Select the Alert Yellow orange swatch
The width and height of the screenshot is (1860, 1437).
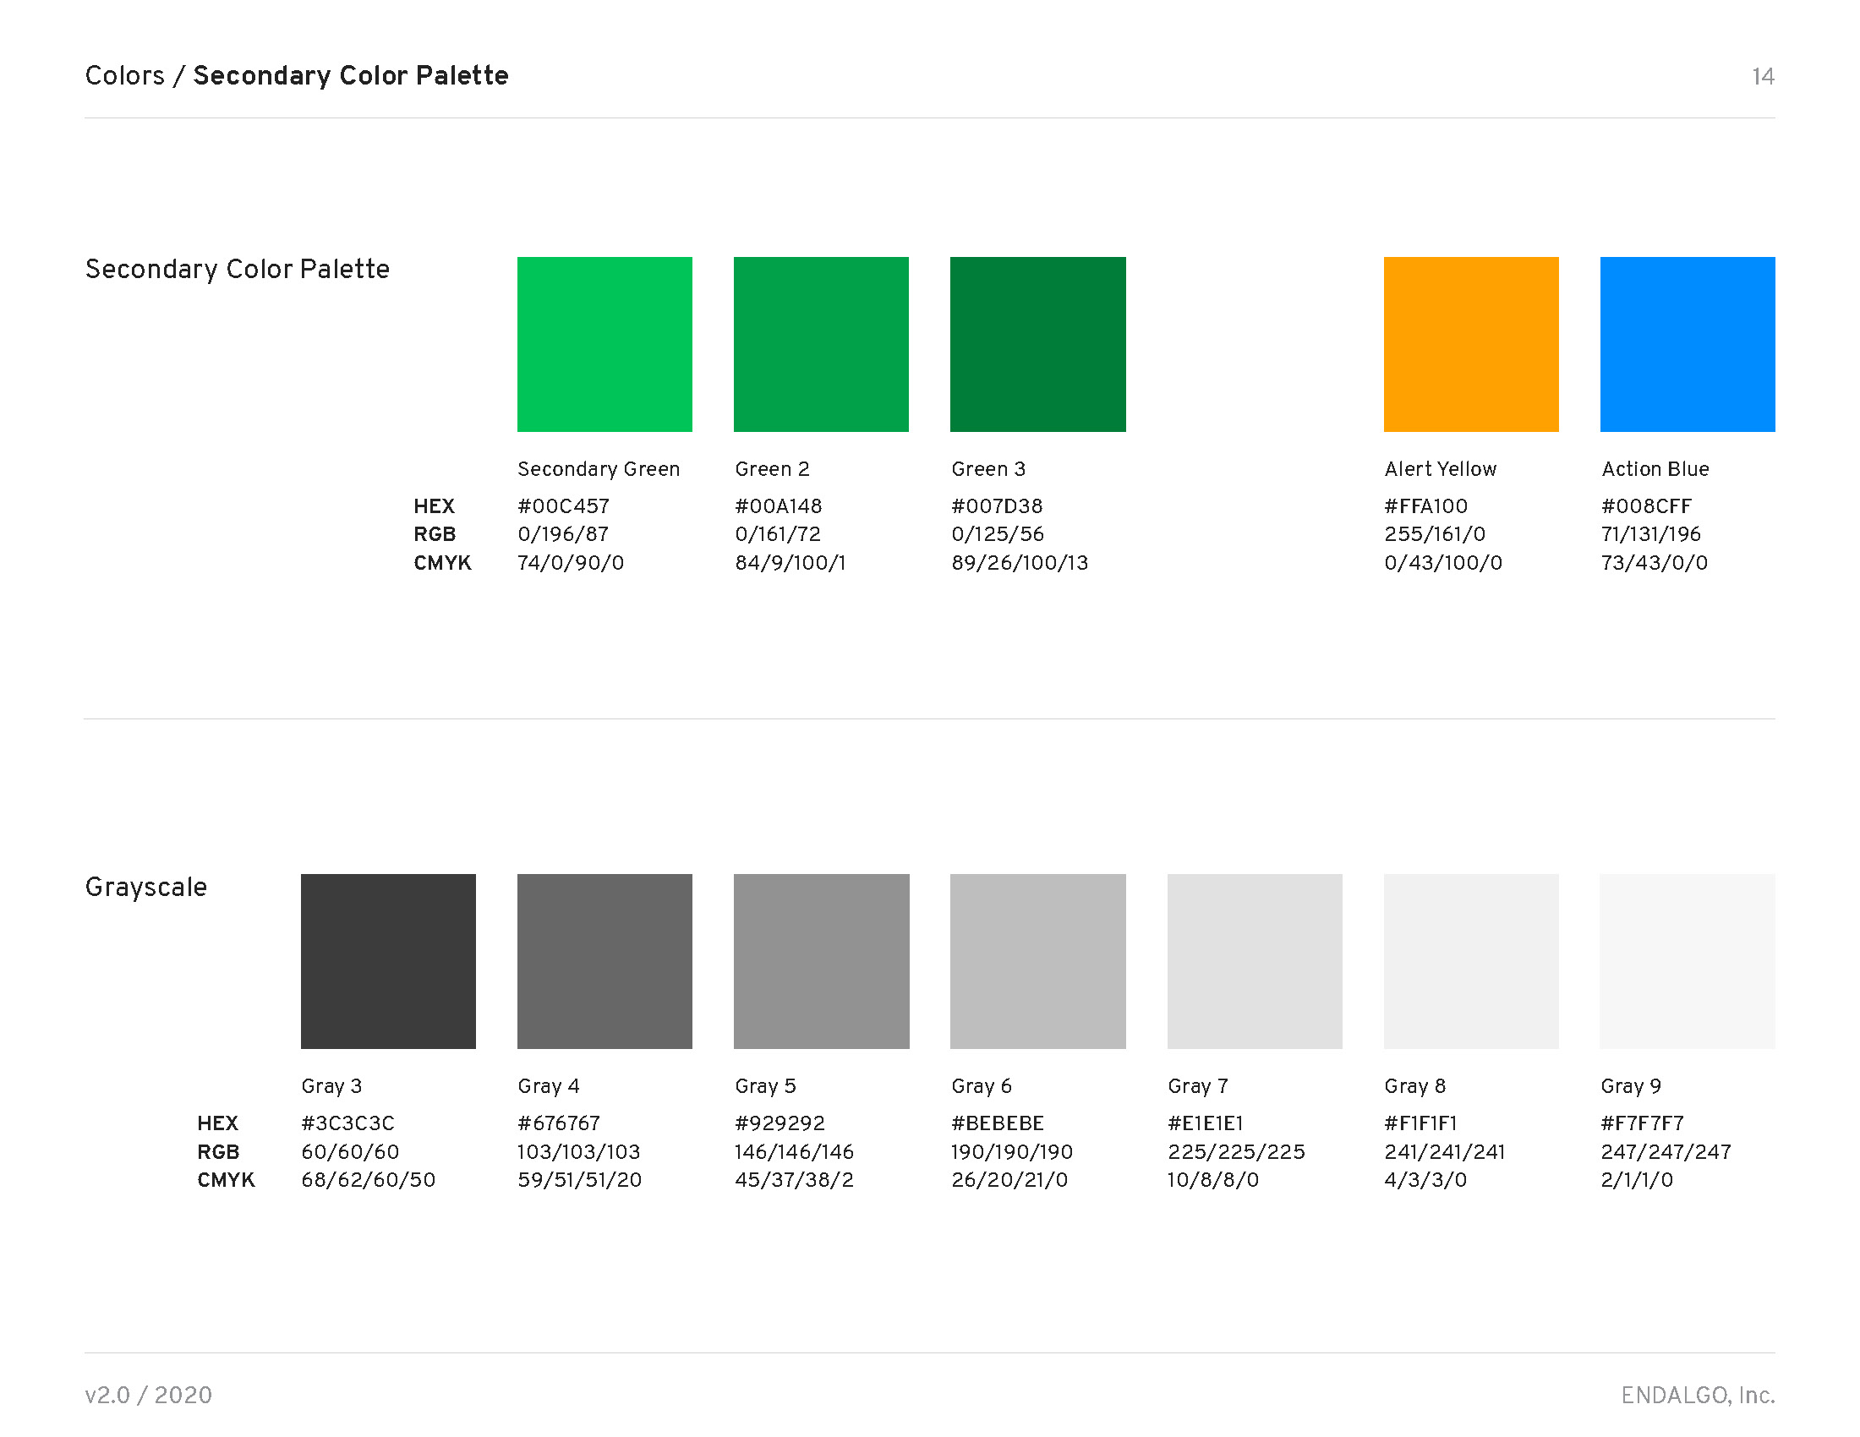[1470, 344]
